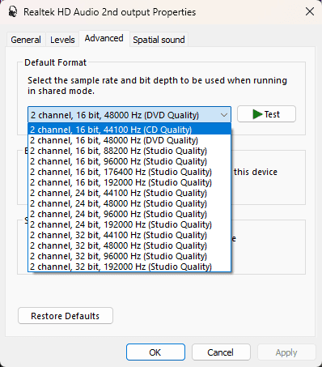This screenshot has height=367, width=322.
Task: Switch to the General tab
Action: pos(26,40)
